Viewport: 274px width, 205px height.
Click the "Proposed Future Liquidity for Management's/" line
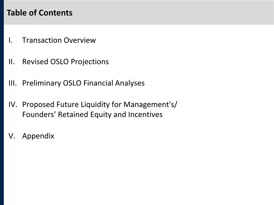coord(100,104)
